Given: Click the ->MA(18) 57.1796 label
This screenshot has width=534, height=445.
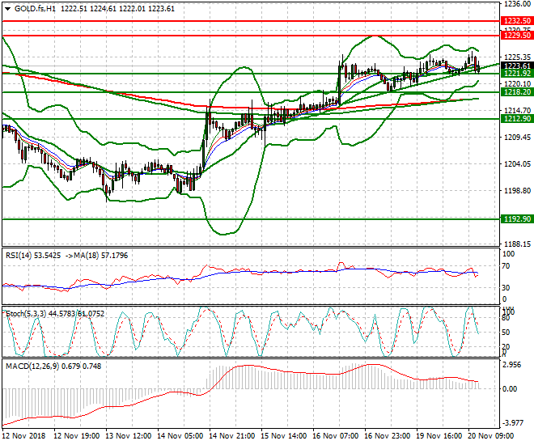Looking at the screenshot, I should pyautogui.click(x=96, y=256).
